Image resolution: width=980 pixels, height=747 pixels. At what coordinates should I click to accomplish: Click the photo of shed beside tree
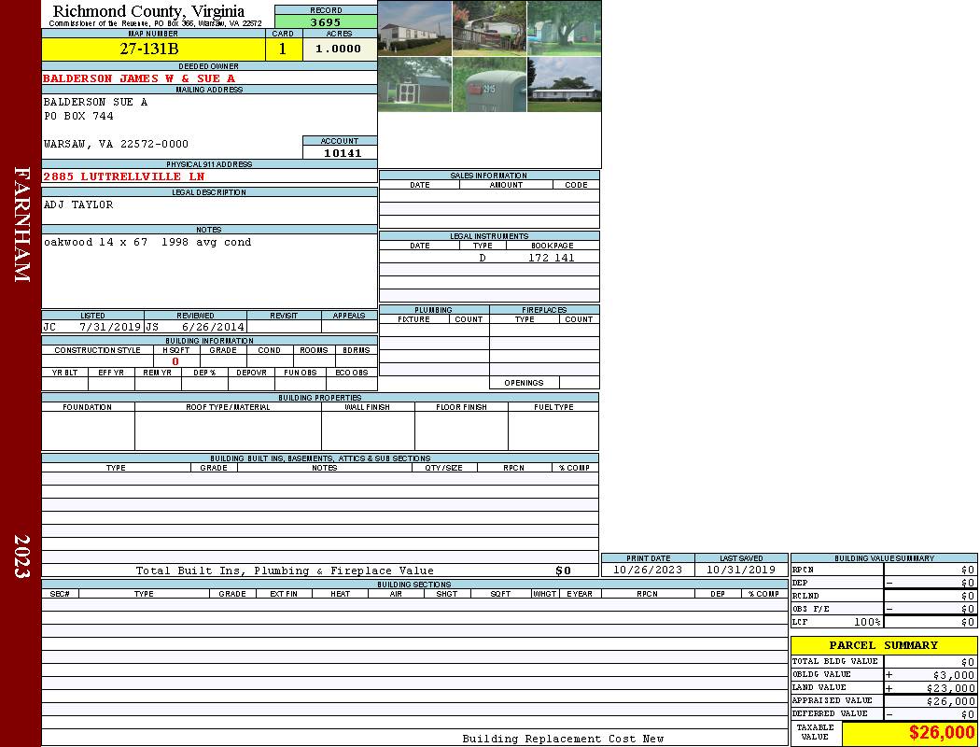pyautogui.click(x=564, y=28)
